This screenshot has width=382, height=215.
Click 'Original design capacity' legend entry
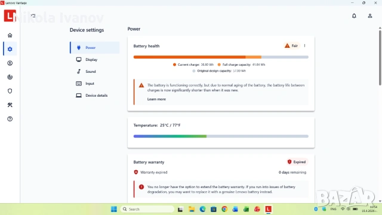pos(219,70)
